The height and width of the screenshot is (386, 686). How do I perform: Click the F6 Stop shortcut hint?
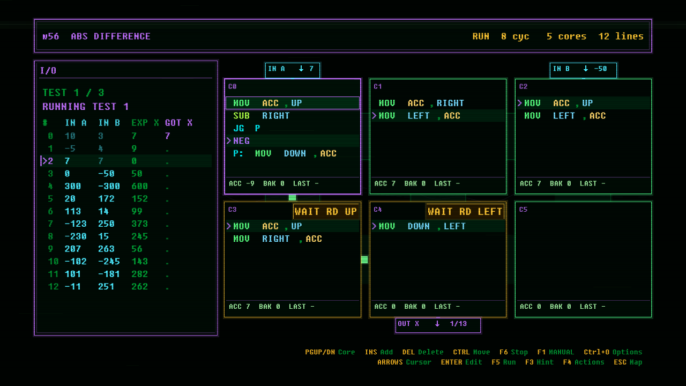click(513, 352)
